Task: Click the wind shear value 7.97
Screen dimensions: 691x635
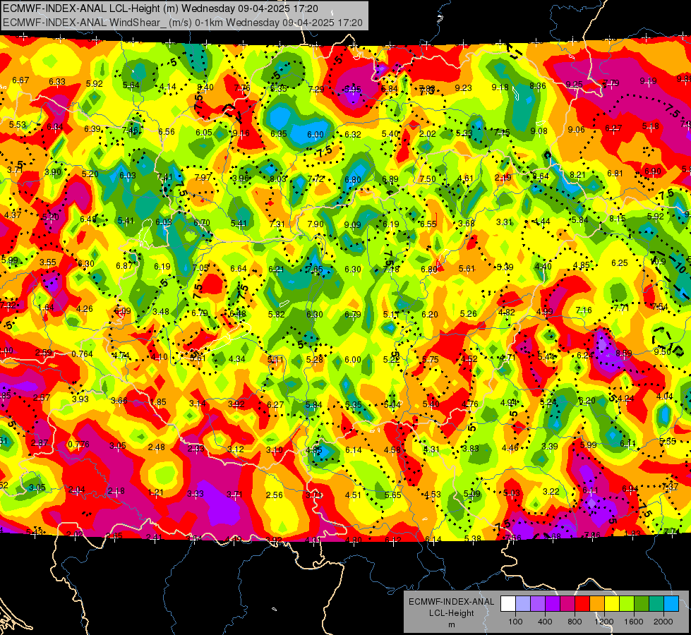Action: [x=203, y=177]
